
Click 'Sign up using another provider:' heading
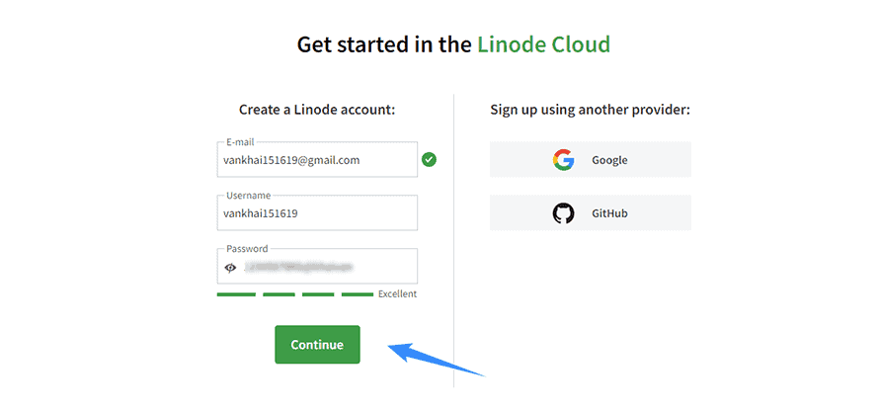(590, 109)
